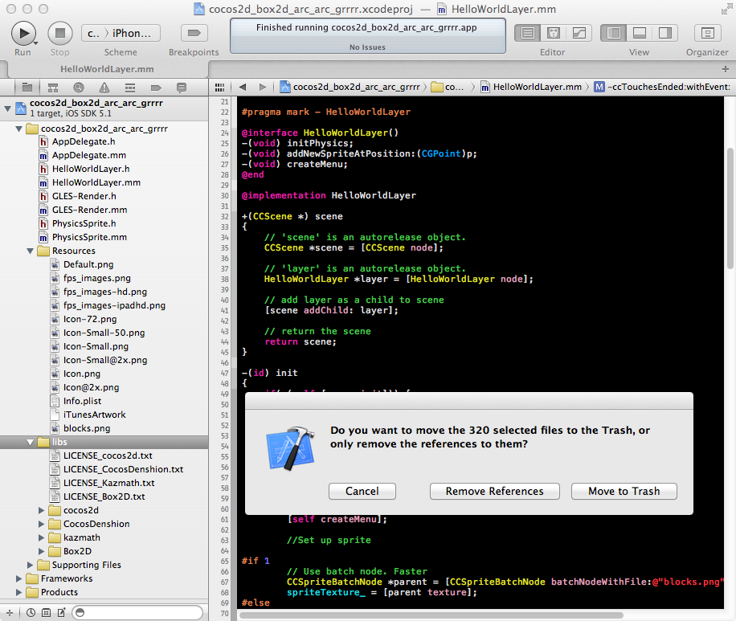Expand the kazmath folder
736x621 pixels.
tap(41, 537)
